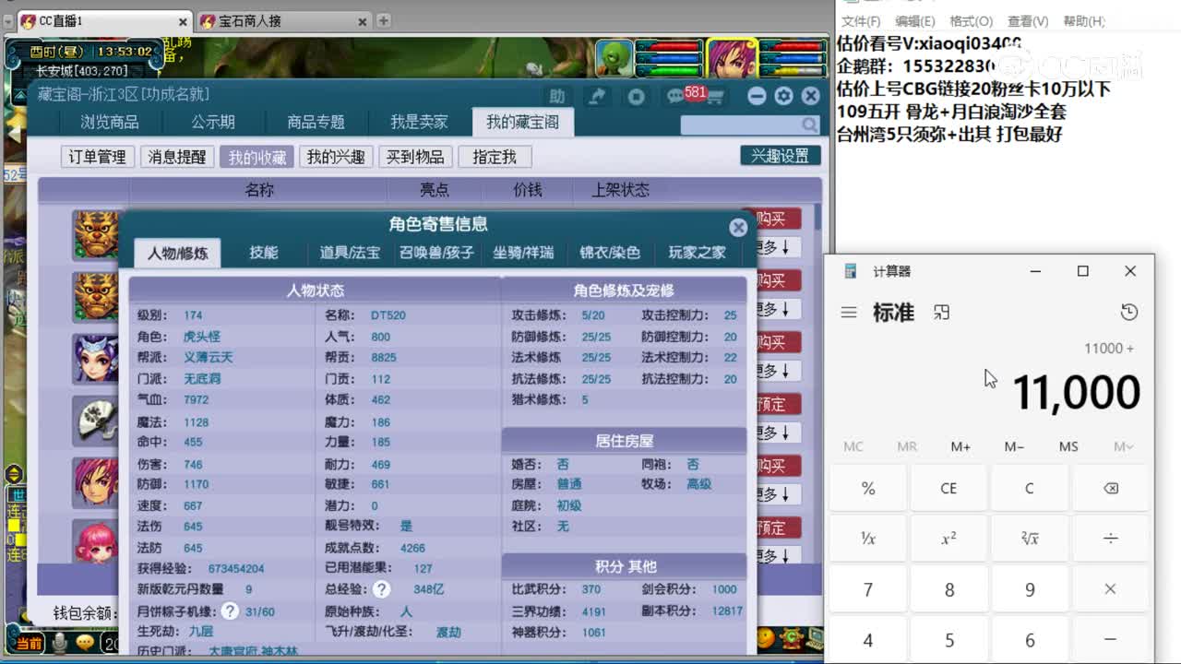1181x664 pixels.
Task: Click the 消息提醒 button
Action: [x=177, y=157]
